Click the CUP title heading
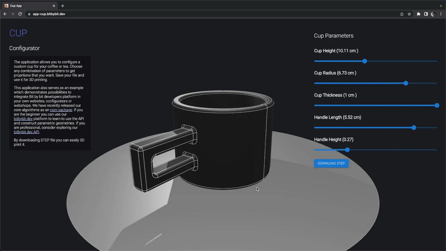The image size is (446, 251). (x=18, y=33)
